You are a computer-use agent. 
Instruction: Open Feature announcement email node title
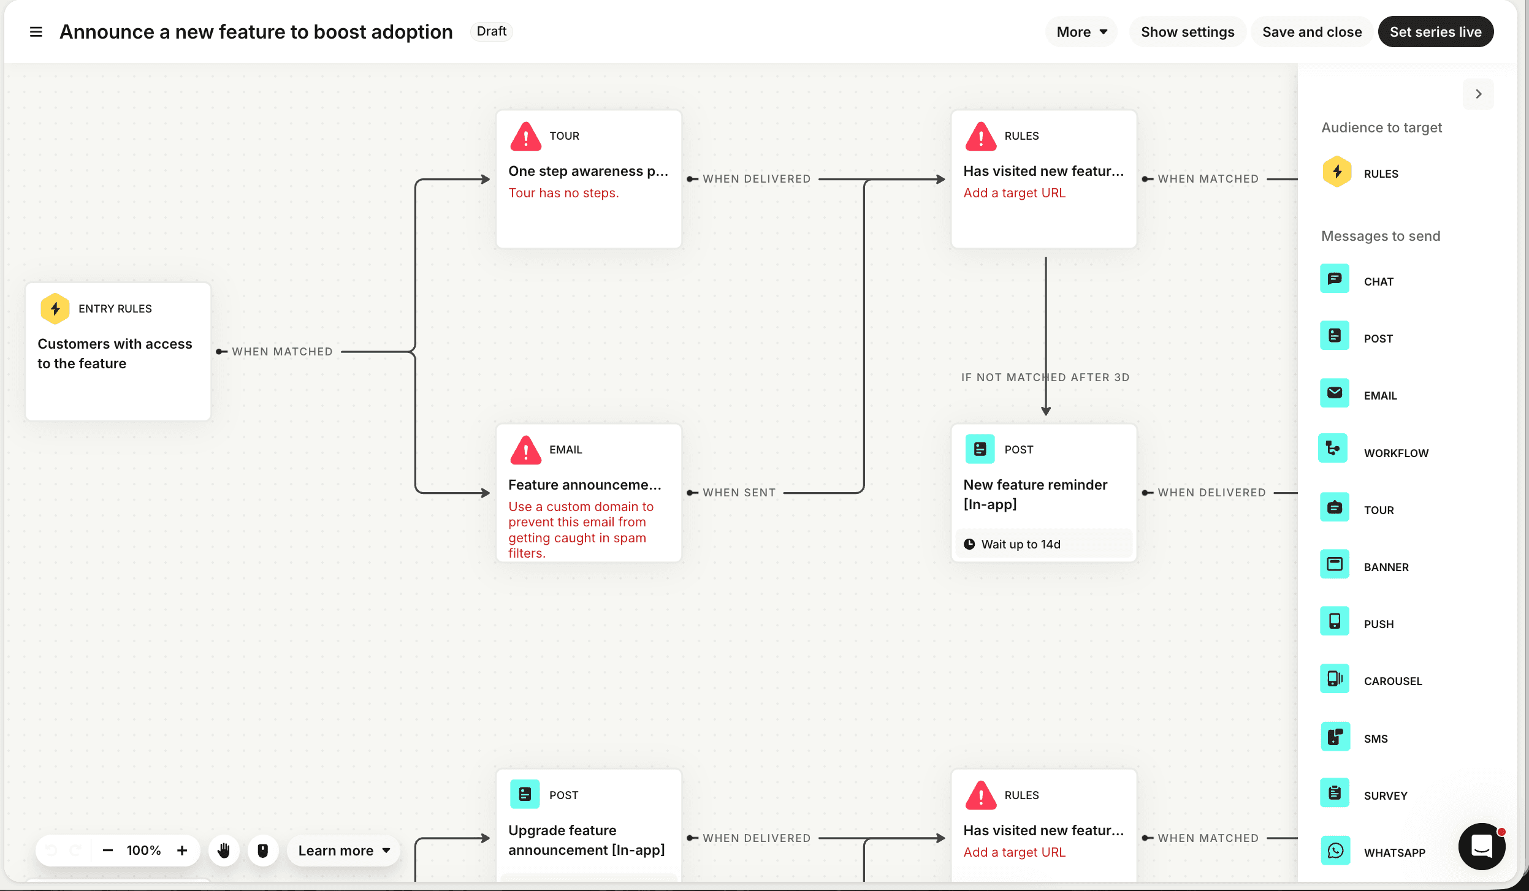(x=585, y=485)
